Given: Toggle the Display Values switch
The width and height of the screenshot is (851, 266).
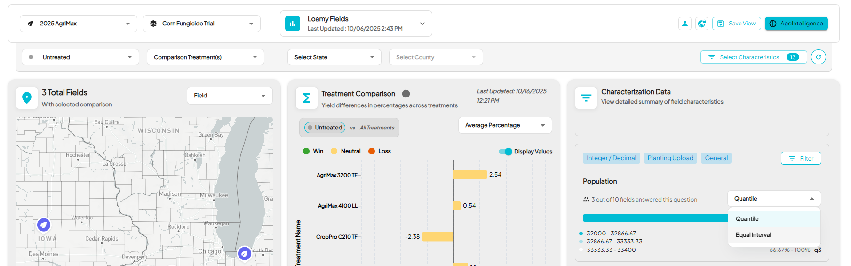Looking at the screenshot, I should click(505, 152).
